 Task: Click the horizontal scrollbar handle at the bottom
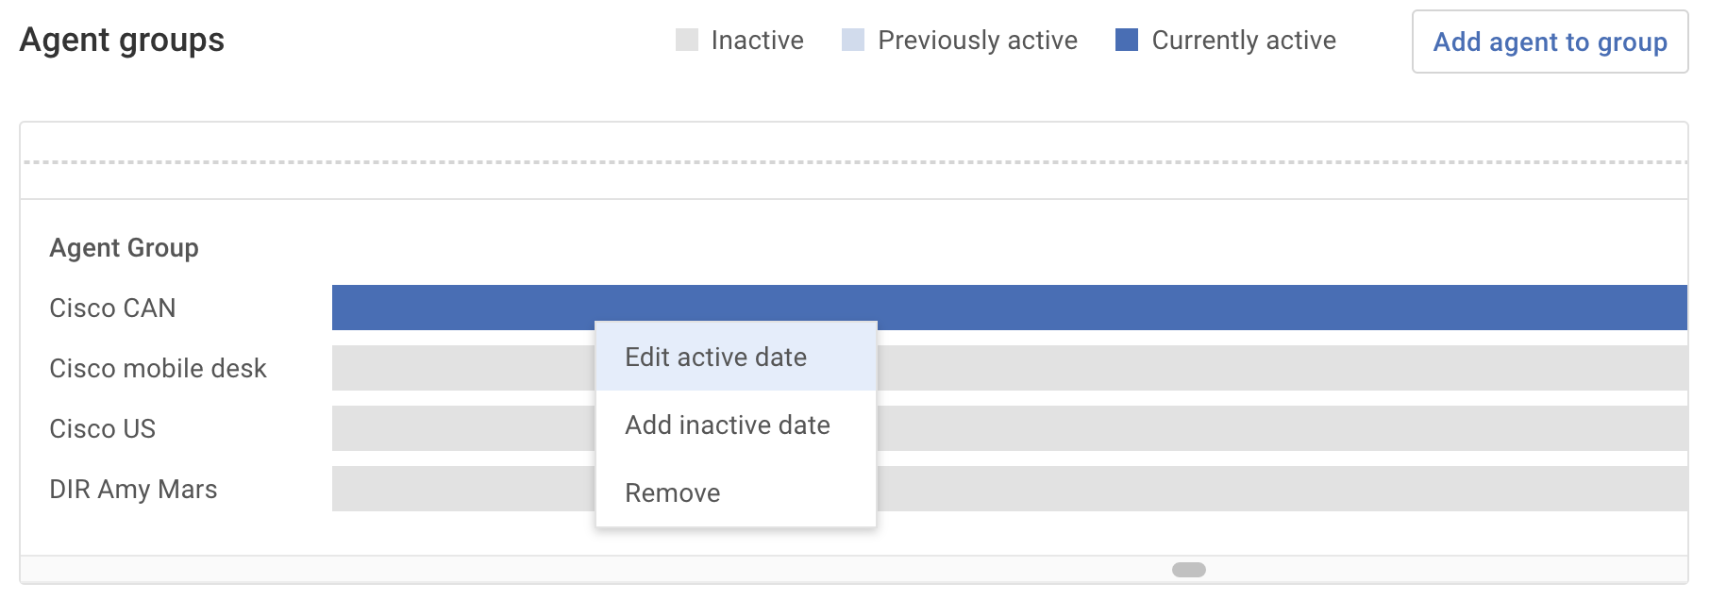(x=1189, y=569)
